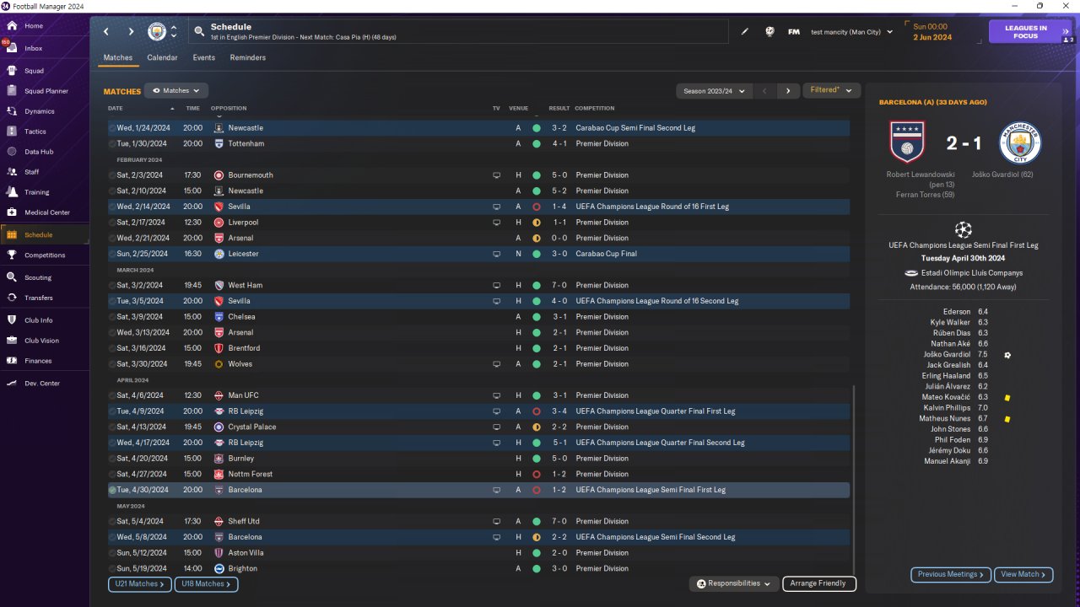Viewport: 1080px width, 607px height.
Task: Go to the next season arrow
Action: [x=788, y=90]
